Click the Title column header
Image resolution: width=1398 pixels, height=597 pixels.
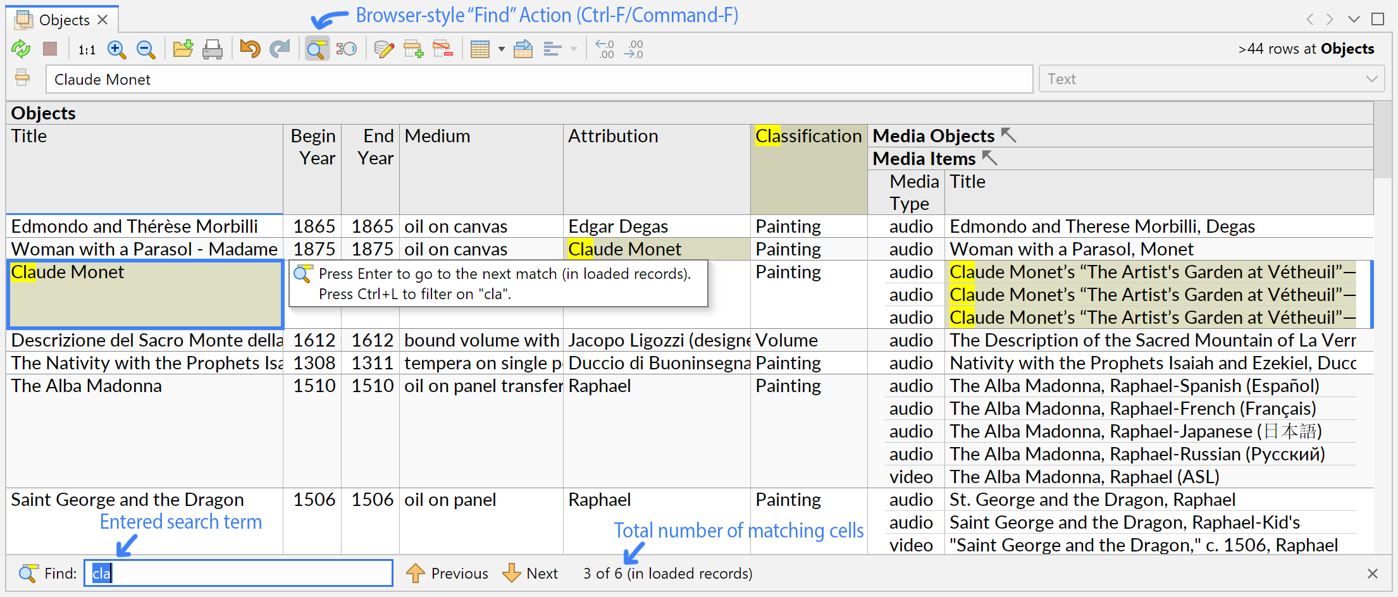pos(145,169)
